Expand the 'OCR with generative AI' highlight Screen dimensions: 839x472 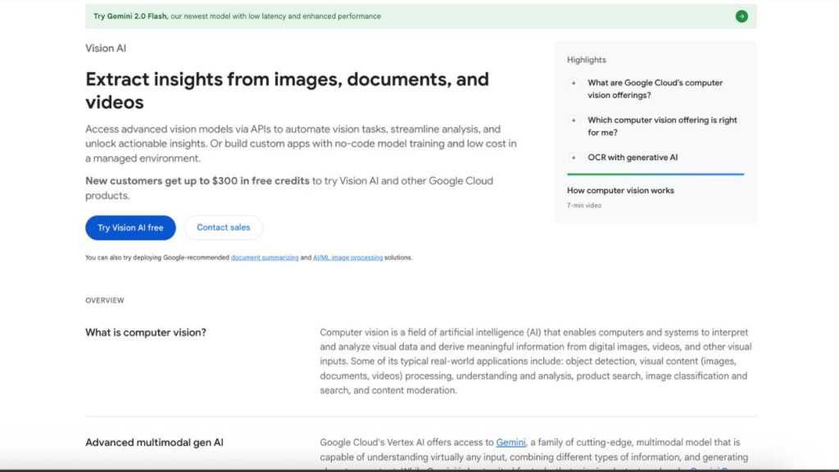(633, 157)
